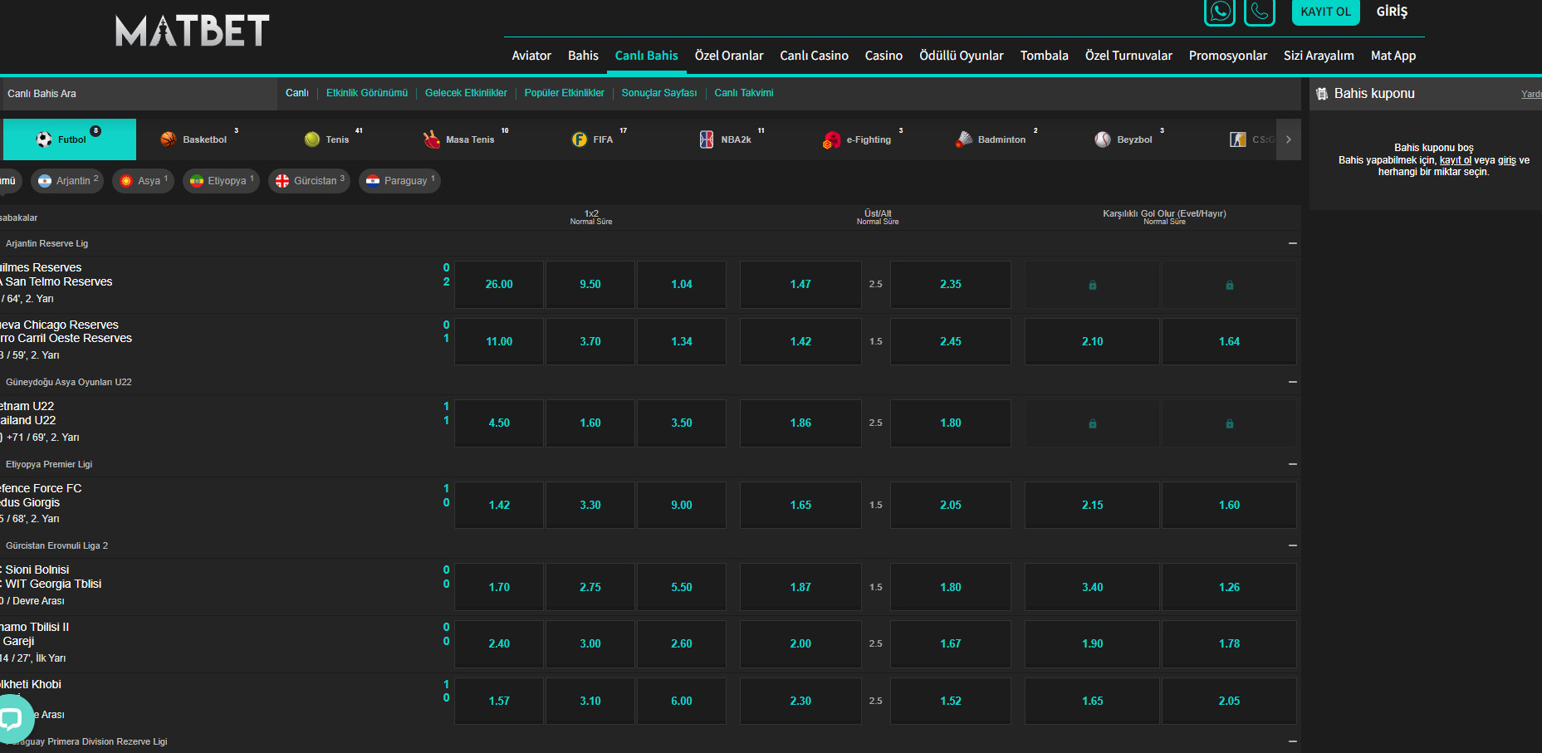Viewport: 1542px width, 753px height.
Task: Open Canlı Casino page
Action: (814, 56)
